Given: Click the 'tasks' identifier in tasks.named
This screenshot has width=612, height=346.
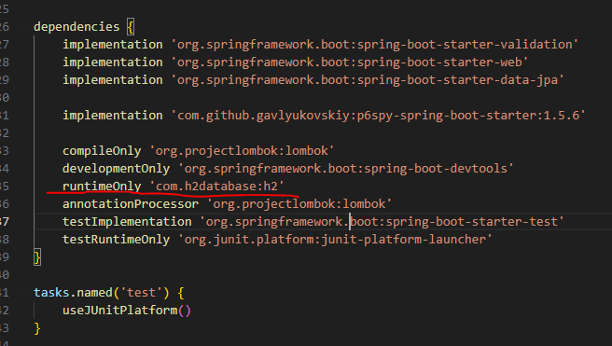Looking at the screenshot, I should (51, 293).
